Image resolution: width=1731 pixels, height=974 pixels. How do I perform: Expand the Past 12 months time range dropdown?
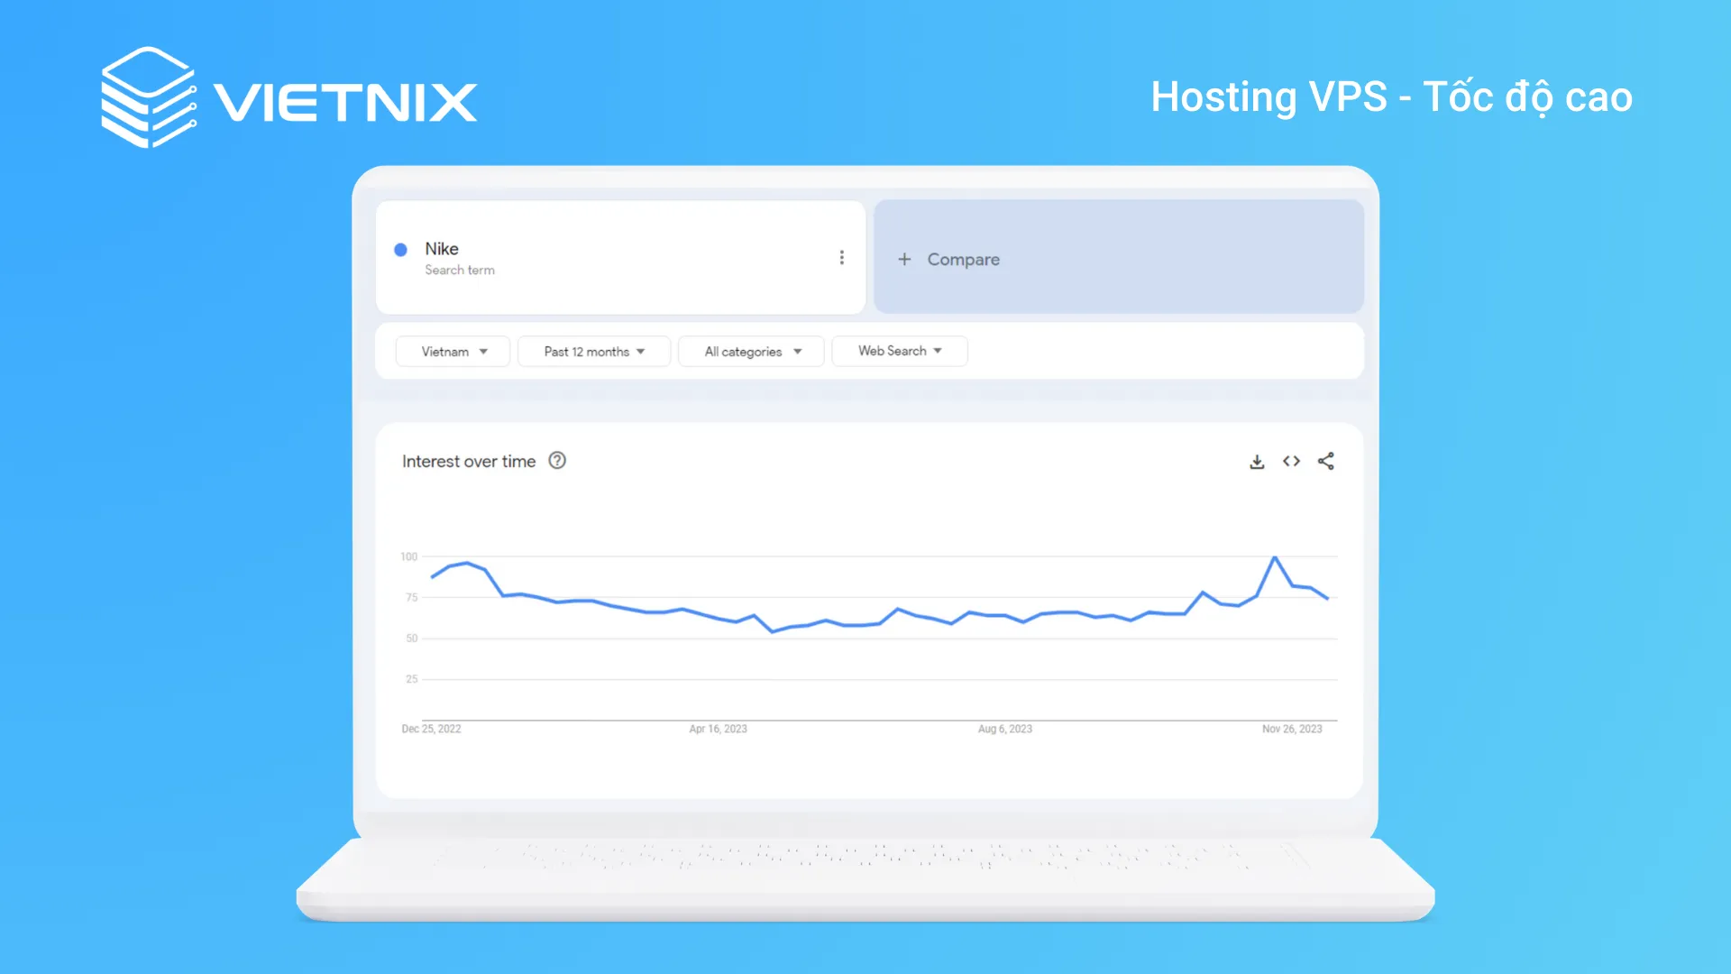pyautogui.click(x=592, y=351)
